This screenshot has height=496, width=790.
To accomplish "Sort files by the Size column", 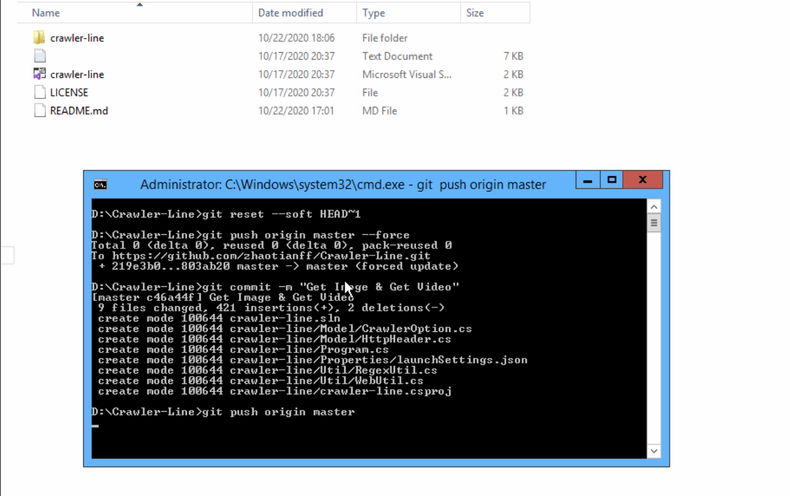I will pyautogui.click(x=475, y=13).
